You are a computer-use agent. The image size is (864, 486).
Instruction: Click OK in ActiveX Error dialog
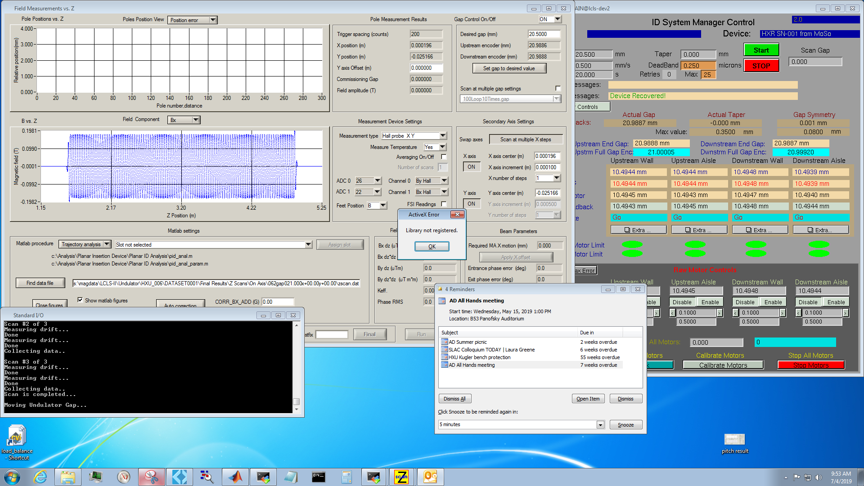point(432,246)
